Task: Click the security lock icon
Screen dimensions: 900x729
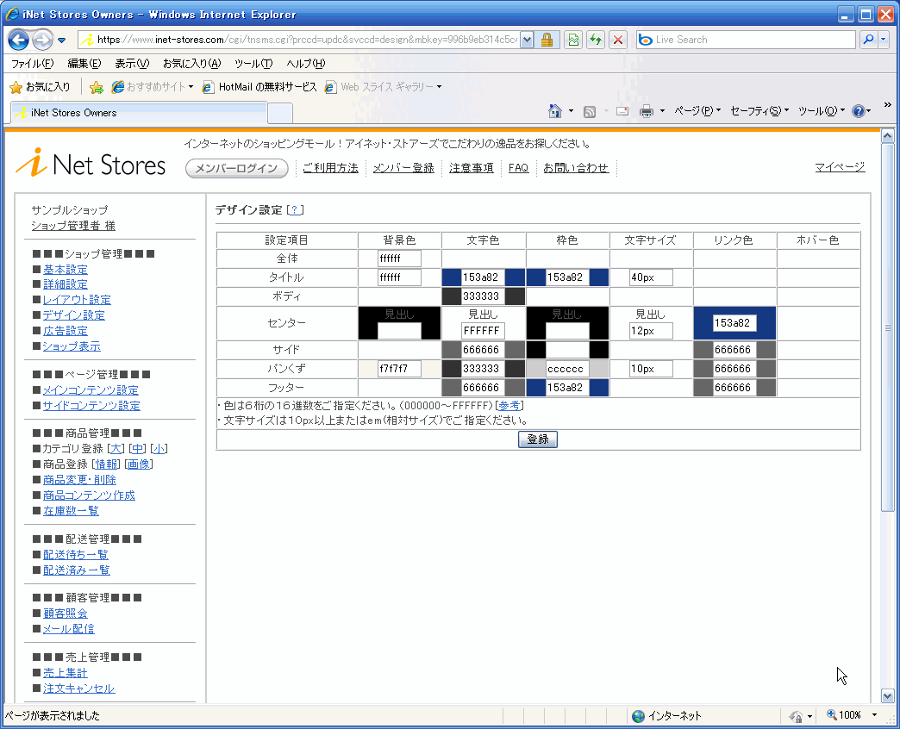Action: pyautogui.click(x=547, y=40)
